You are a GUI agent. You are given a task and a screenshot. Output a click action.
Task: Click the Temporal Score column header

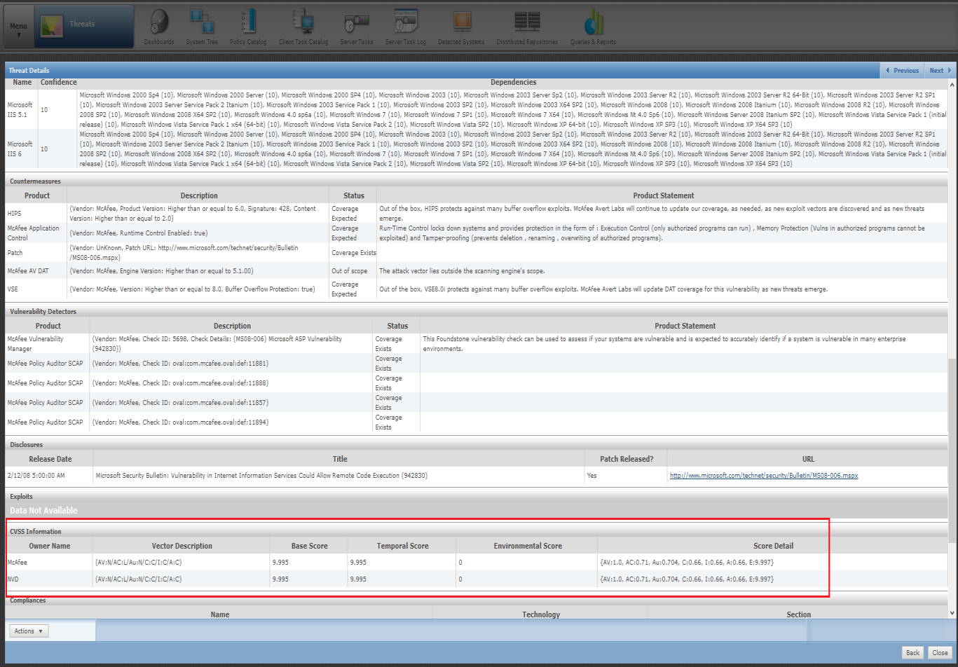click(402, 546)
